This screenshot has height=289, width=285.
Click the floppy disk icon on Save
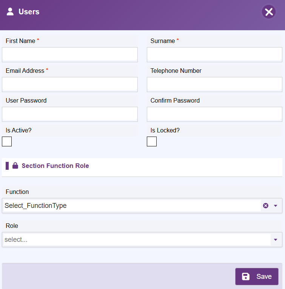245,277
